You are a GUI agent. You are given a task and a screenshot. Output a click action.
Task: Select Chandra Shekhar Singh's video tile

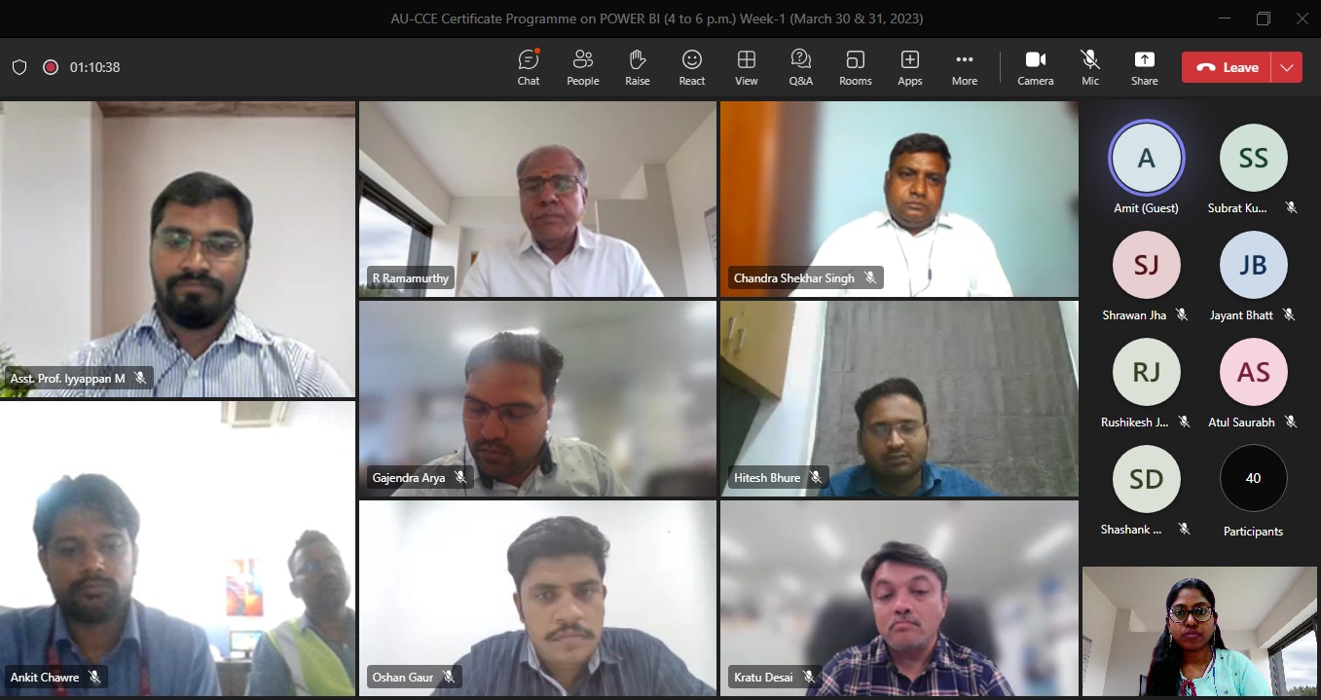[x=899, y=199]
